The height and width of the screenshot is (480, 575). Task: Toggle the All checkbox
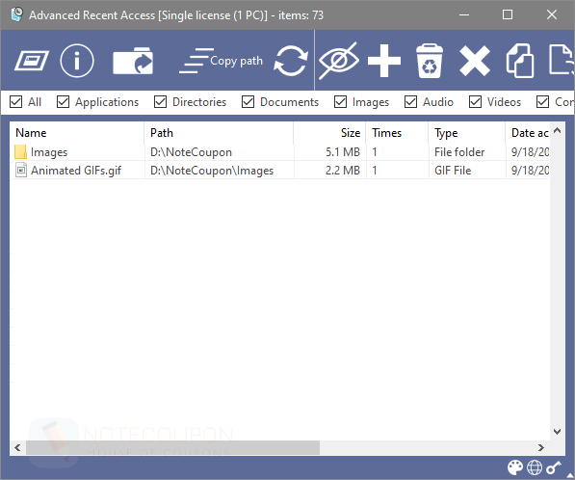click(x=15, y=101)
